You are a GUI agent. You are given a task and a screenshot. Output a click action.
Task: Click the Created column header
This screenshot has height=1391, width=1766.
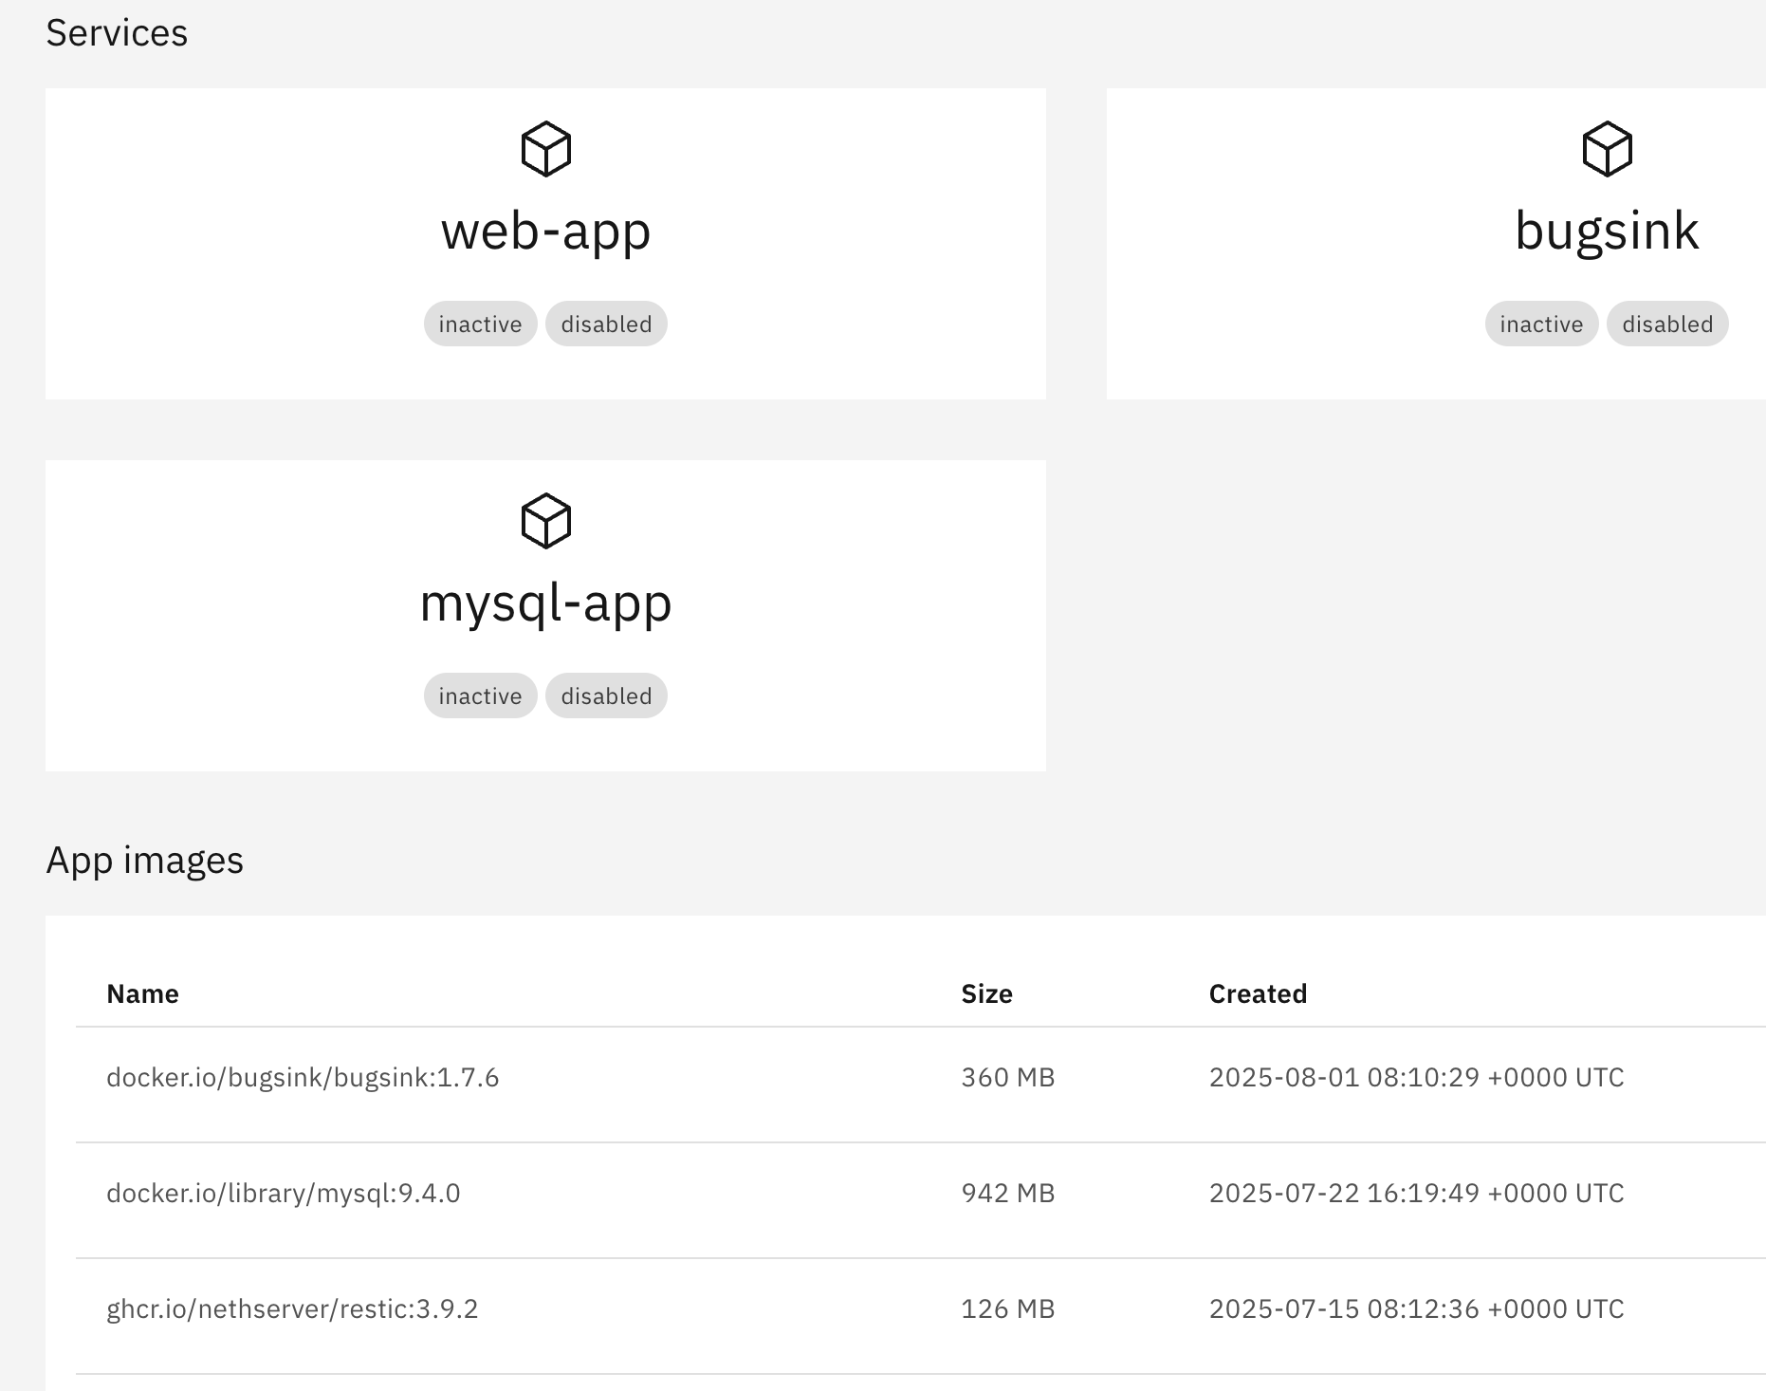point(1258,993)
